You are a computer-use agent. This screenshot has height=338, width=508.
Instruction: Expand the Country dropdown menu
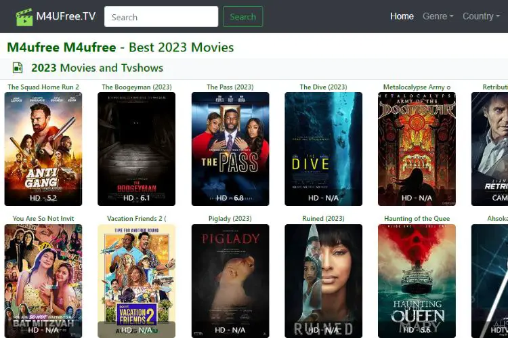click(481, 16)
